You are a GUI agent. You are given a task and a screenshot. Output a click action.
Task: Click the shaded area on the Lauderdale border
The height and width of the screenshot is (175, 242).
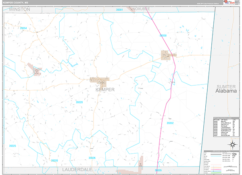tap(141, 163)
